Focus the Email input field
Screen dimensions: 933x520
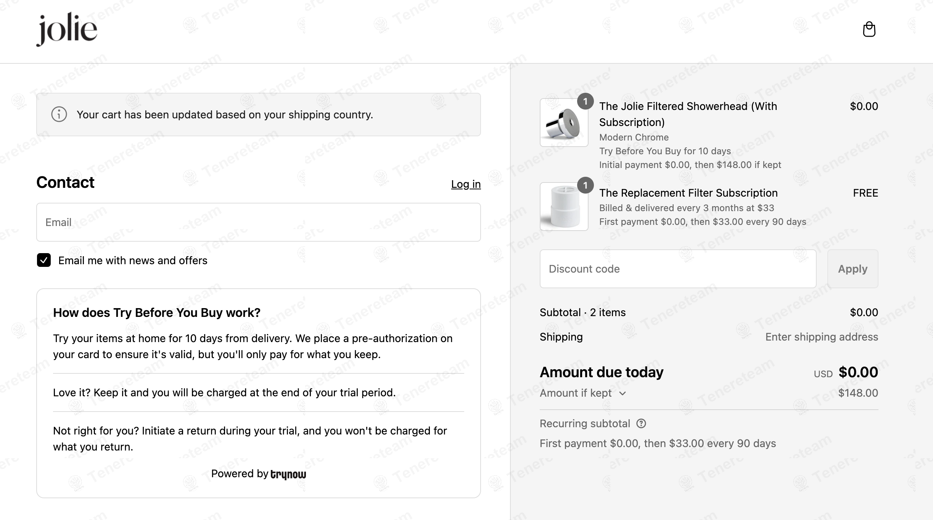coord(259,222)
